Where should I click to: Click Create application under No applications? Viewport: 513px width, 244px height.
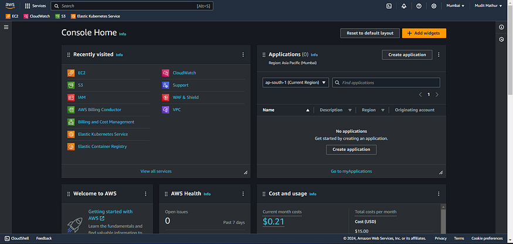coord(351,150)
